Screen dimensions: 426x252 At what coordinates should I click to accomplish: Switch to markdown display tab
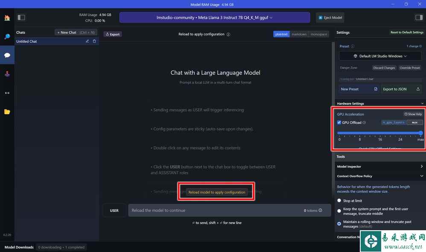(x=299, y=34)
